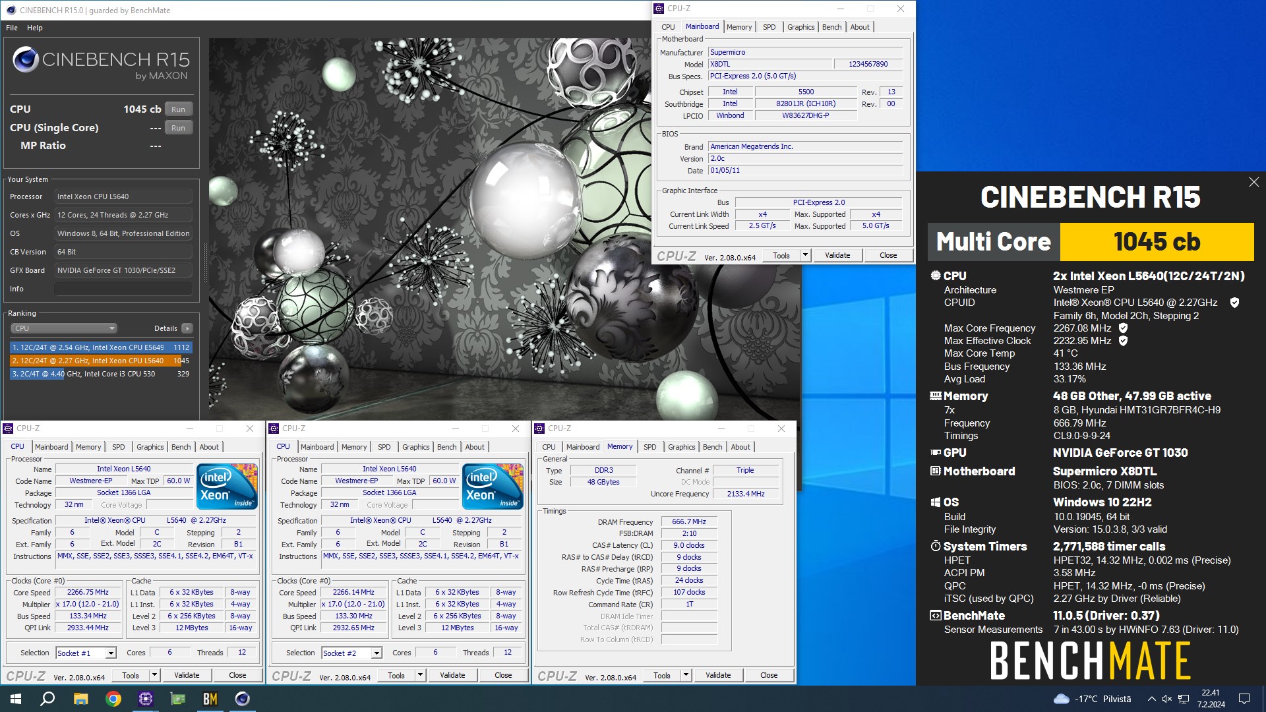
Task: Click Cinebench R15 logo icon
Action: point(25,60)
